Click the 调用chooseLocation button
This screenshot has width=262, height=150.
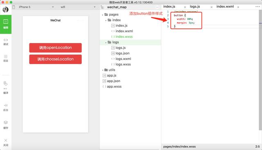pos(56,59)
